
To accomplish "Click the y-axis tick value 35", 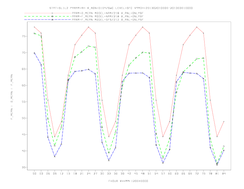I will [x=24, y=167].
